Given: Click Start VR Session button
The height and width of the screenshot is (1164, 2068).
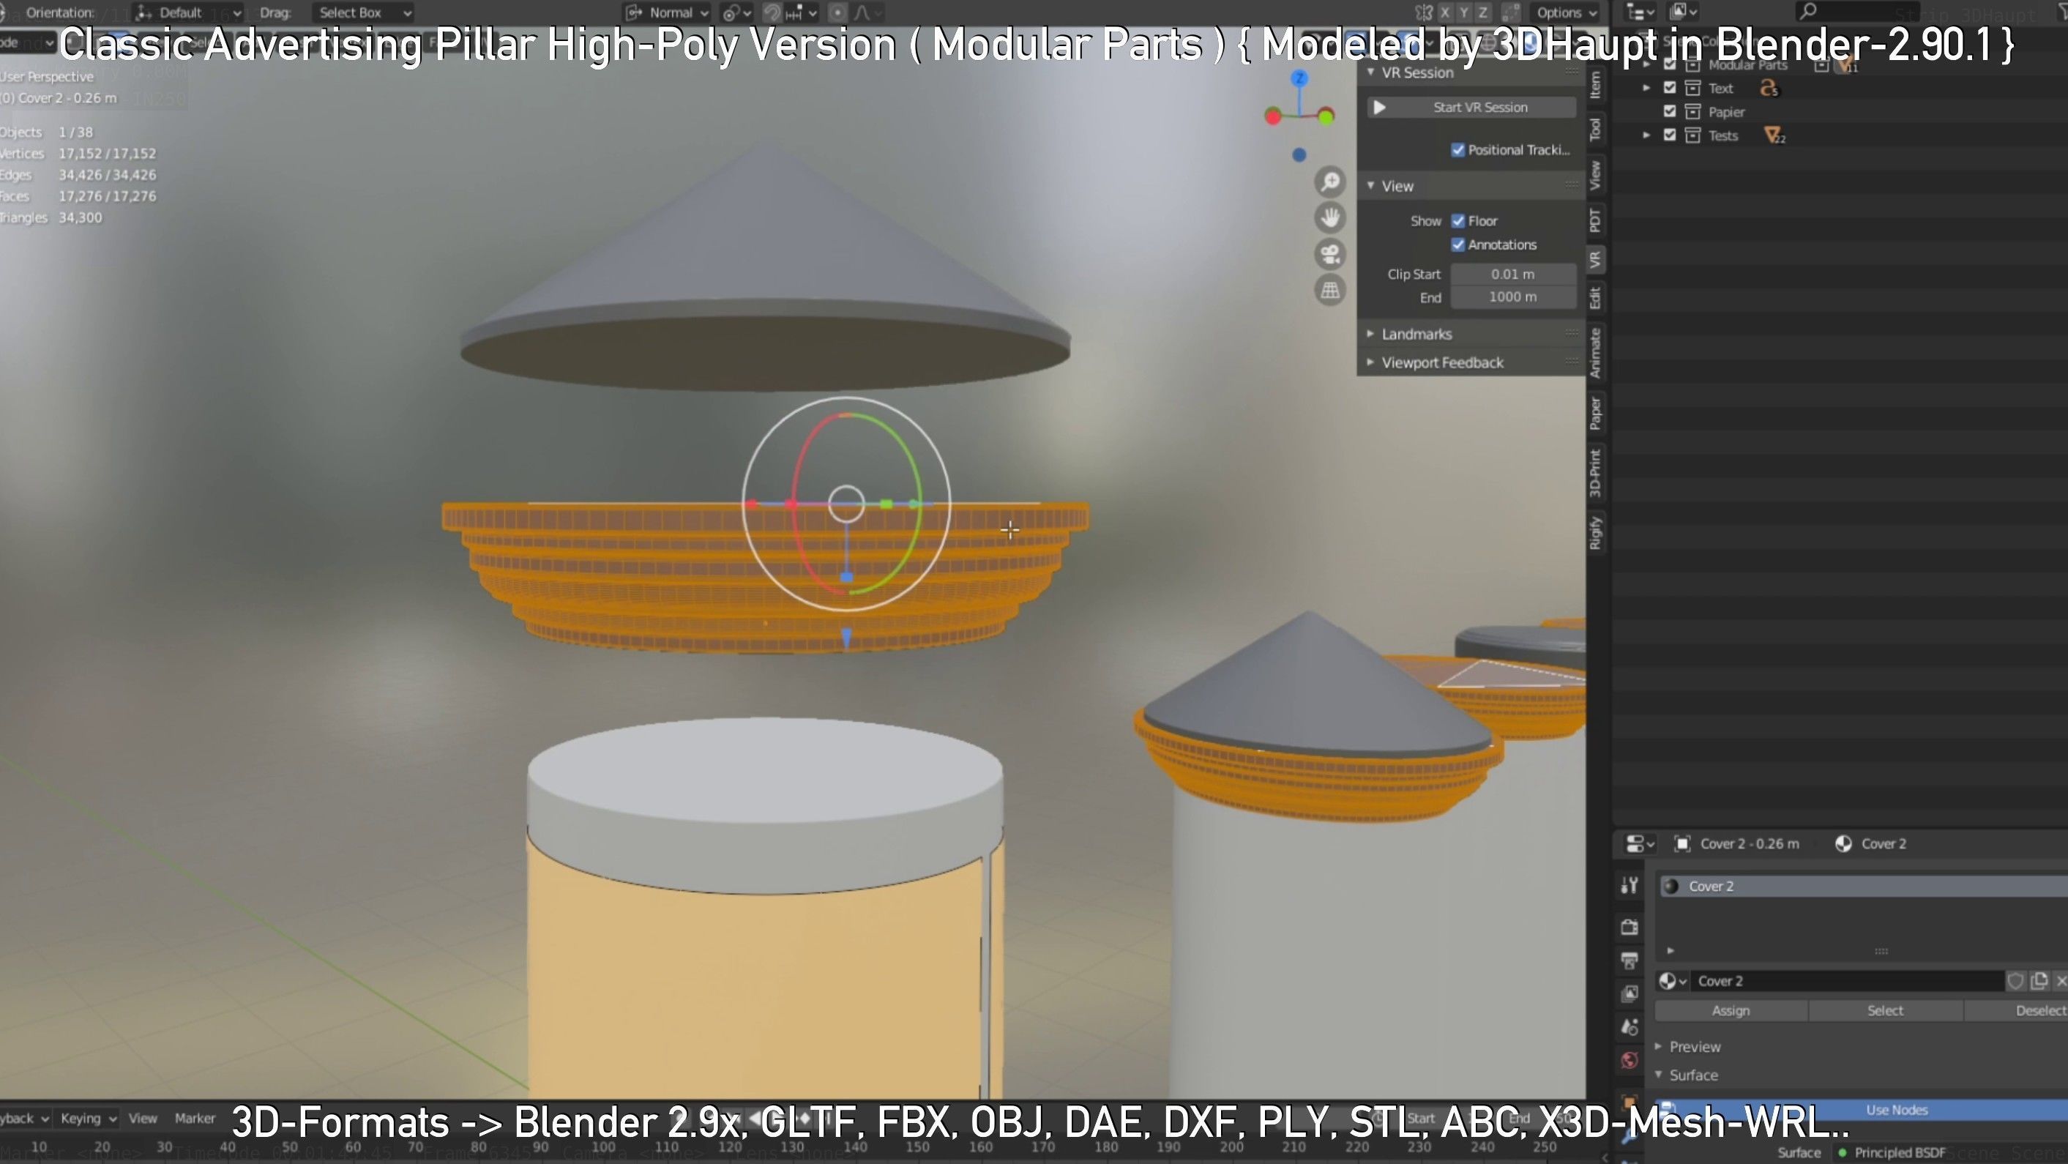Looking at the screenshot, I should coord(1471,108).
